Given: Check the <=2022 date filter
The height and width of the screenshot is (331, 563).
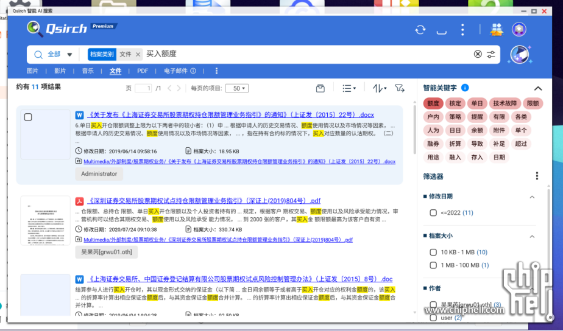Looking at the screenshot, I should [433, 213].
